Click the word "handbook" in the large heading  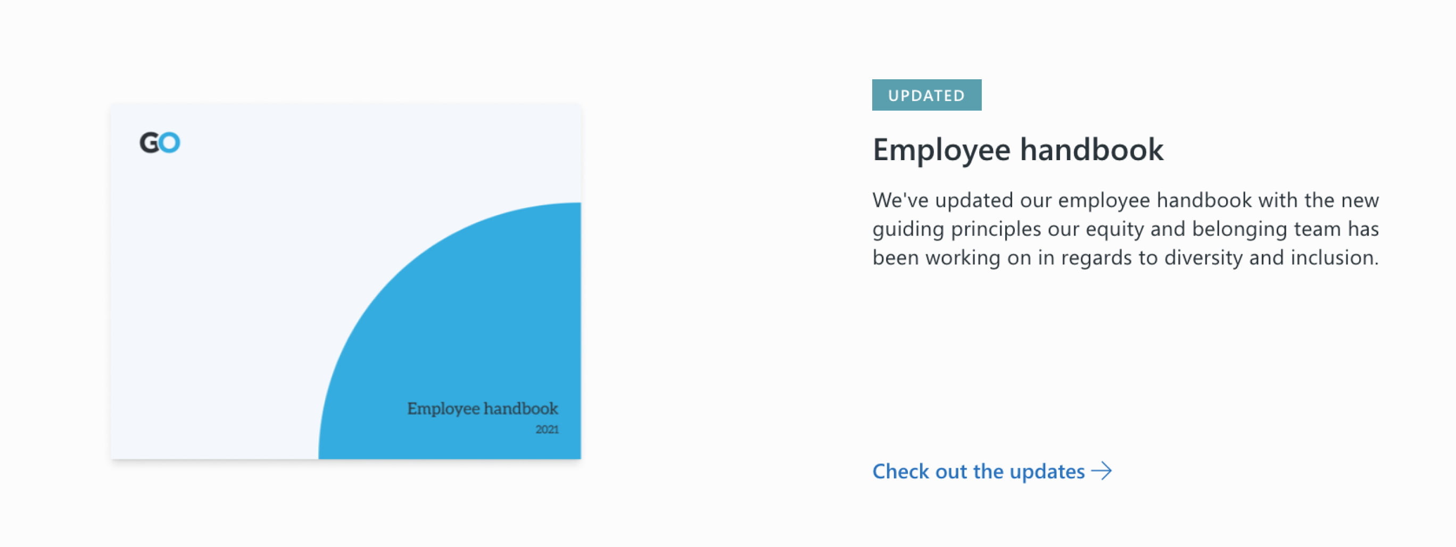coord(1091,150)
